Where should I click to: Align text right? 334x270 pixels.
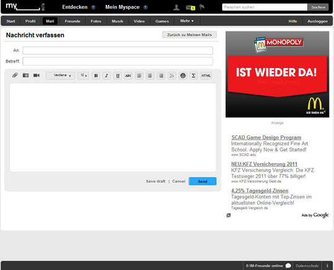tap(161, 75)
